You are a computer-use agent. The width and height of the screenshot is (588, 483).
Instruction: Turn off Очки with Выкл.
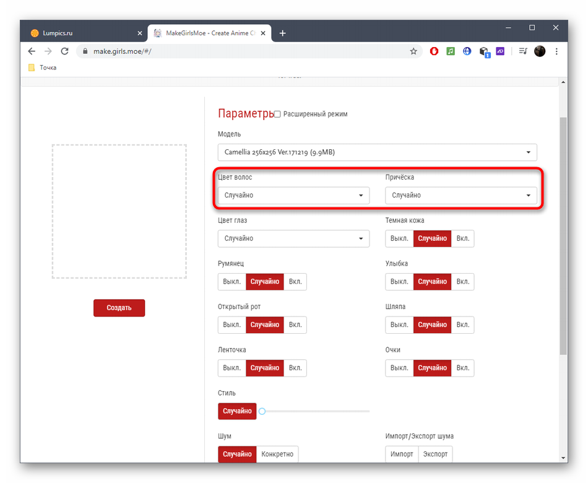coord(399,368)
